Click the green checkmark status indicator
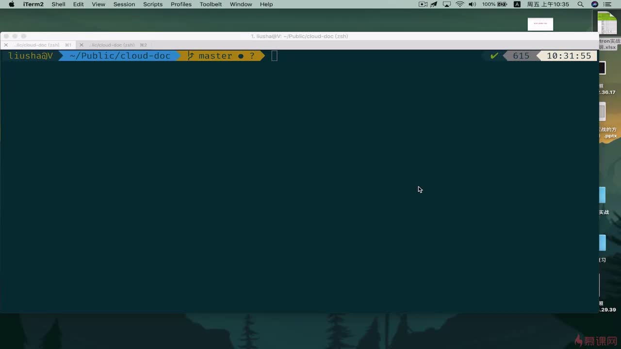The height and width of the screenshot is (349, 621). [x=494, y=56]
